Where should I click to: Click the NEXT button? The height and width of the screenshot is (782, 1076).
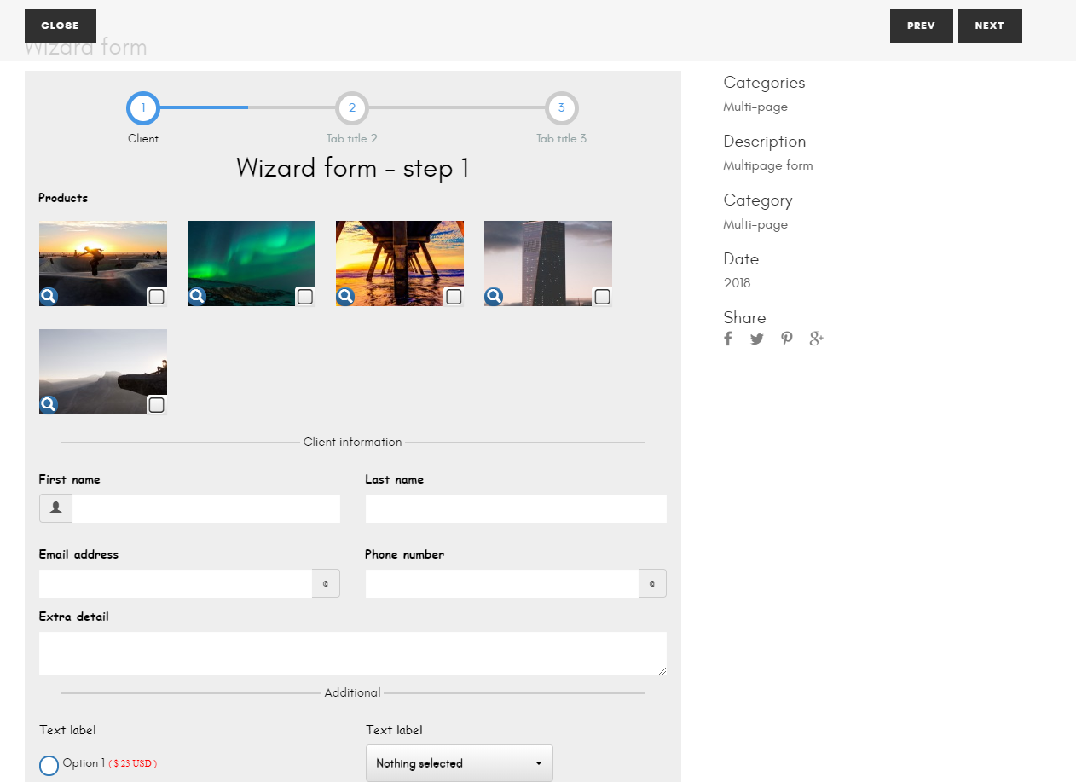[x=990, y=25]
